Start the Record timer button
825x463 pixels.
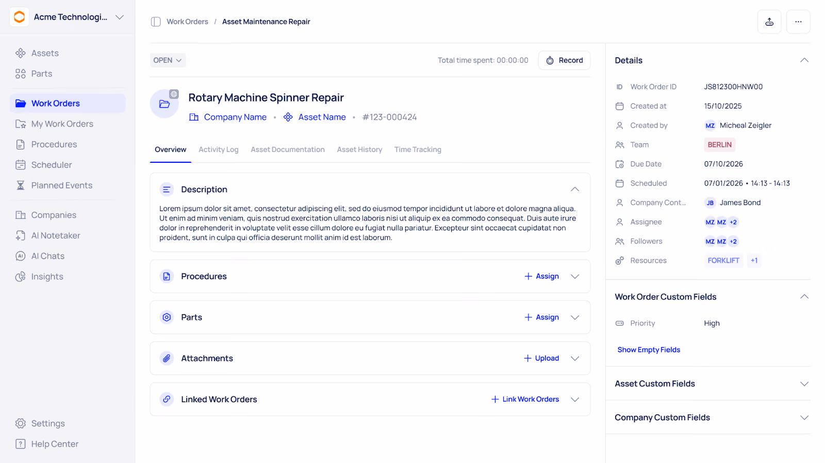pos(564,60)
